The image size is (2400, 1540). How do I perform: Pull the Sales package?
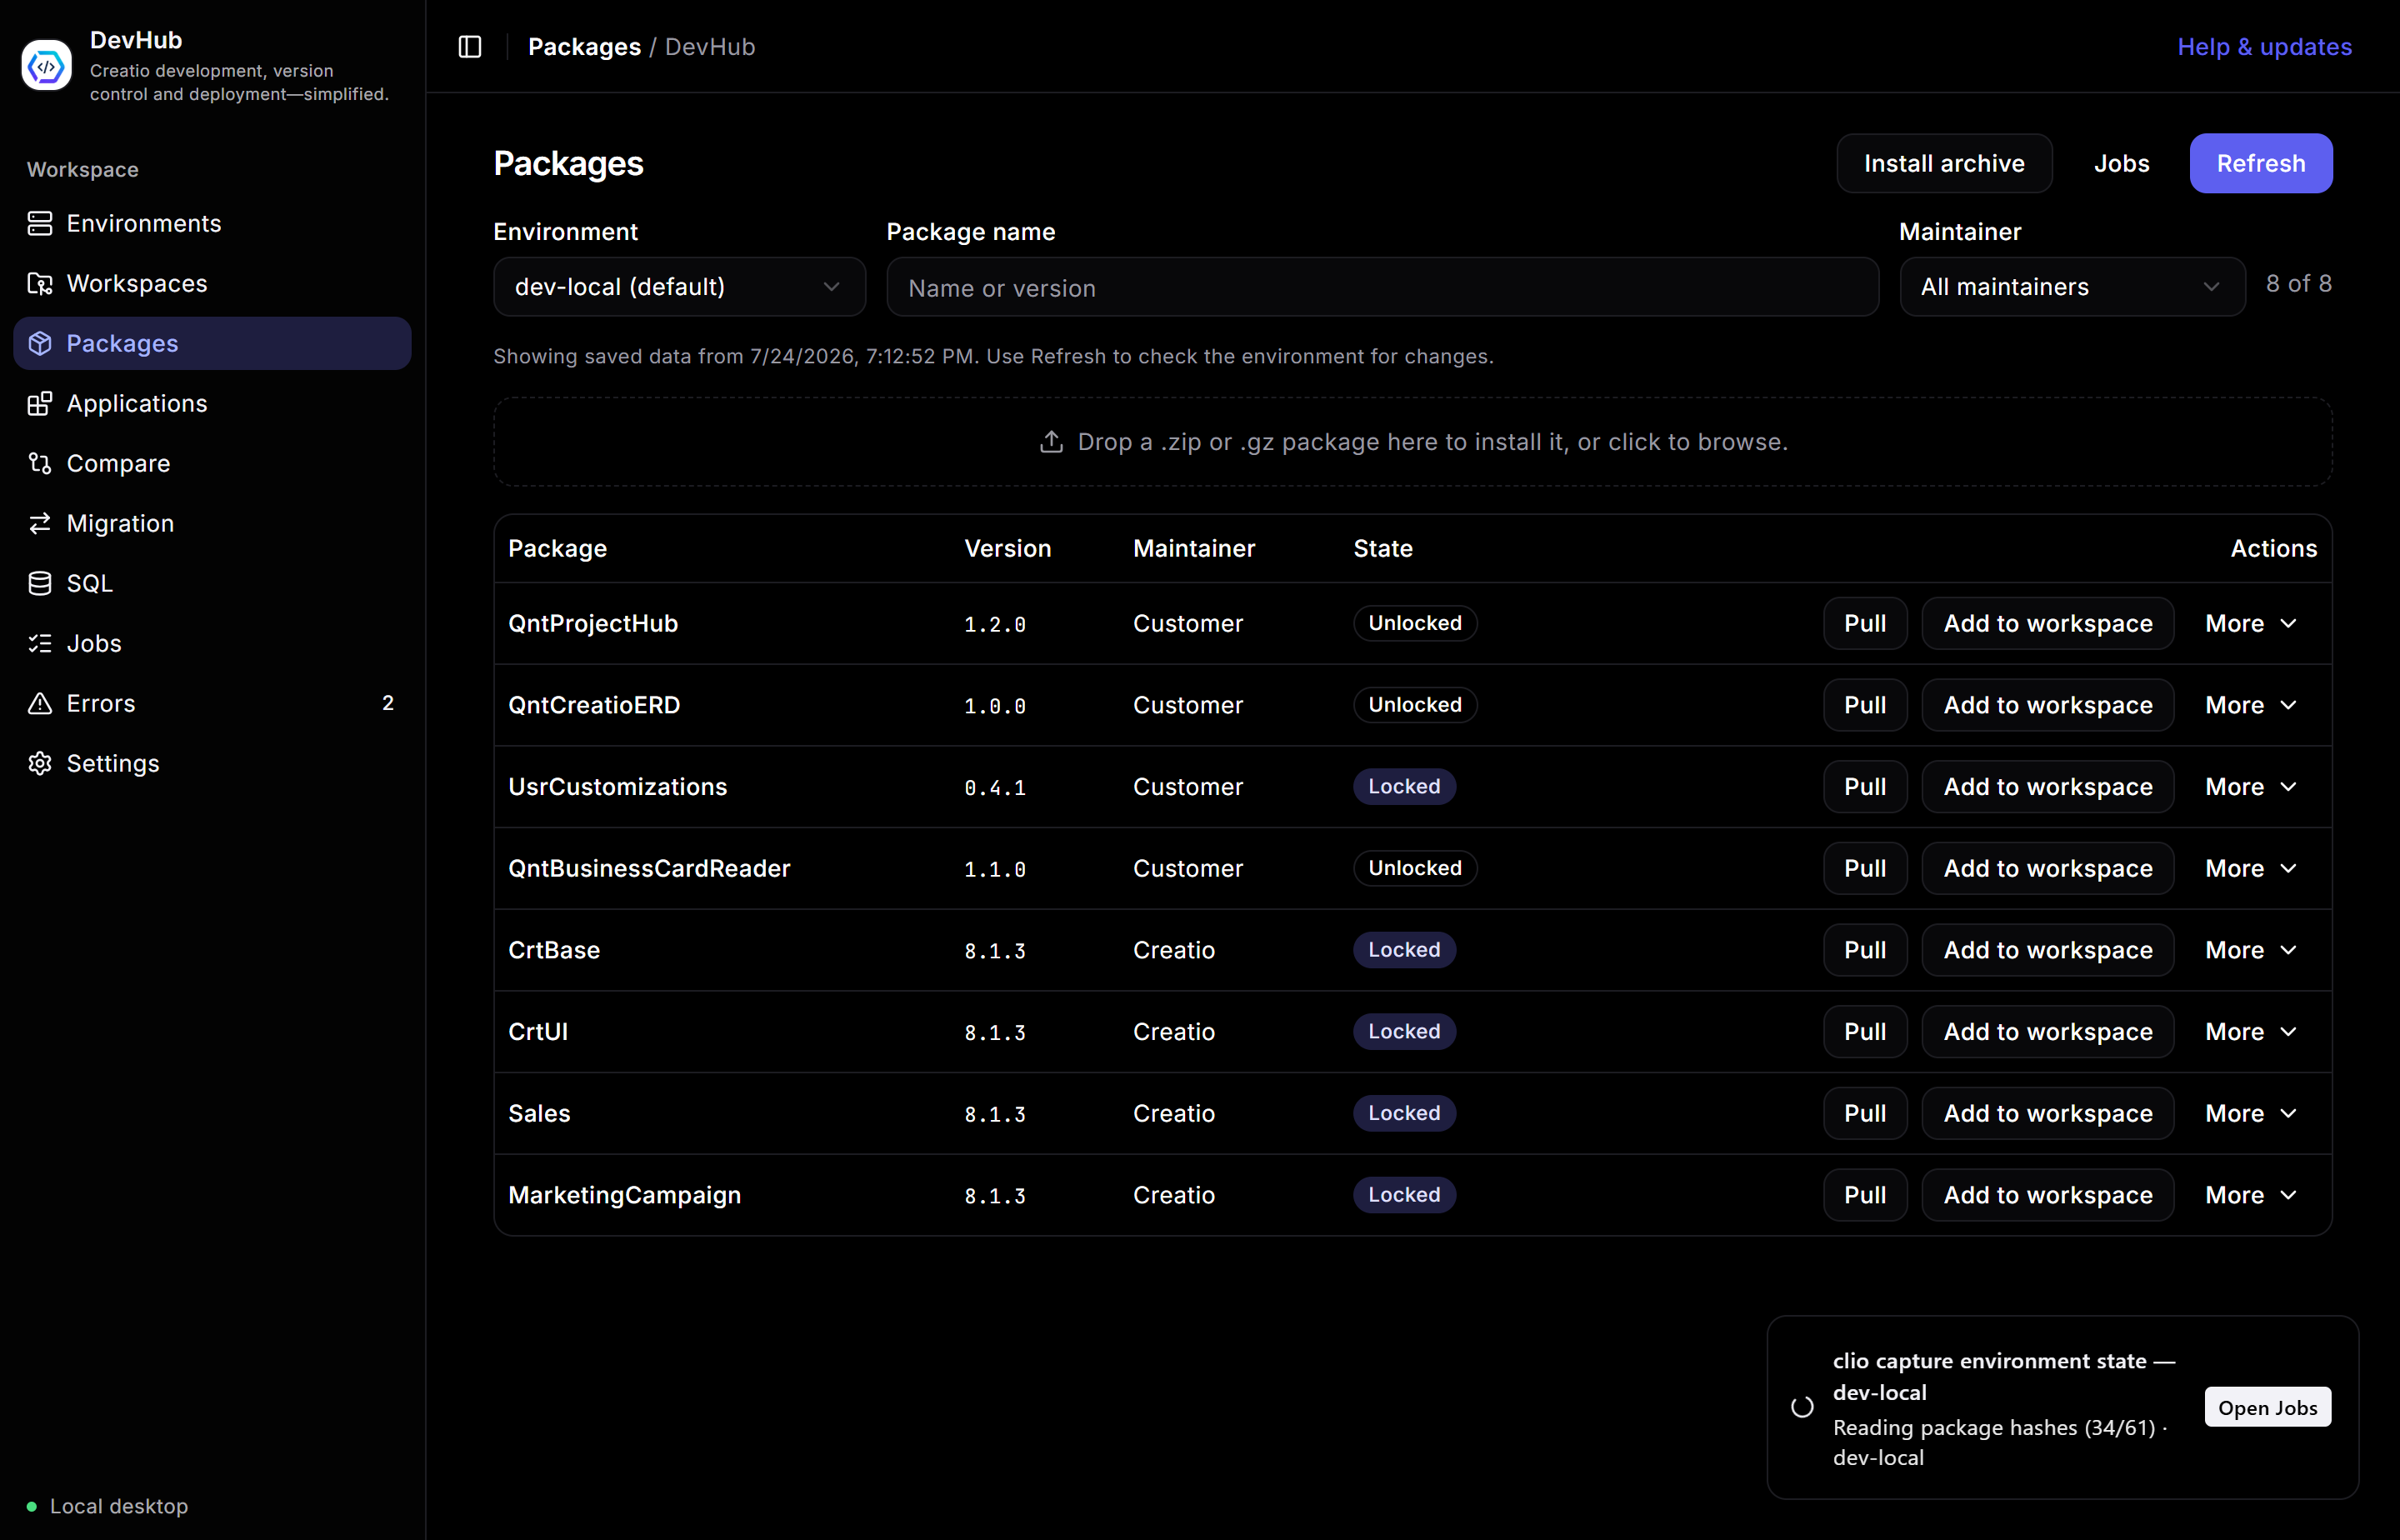pyautogui.click(x=1865, y=1113)
